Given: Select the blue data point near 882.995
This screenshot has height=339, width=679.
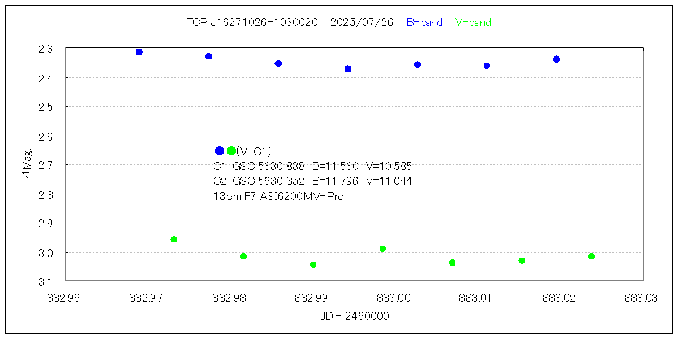Looking at the screenshot, I should [348, 69].
